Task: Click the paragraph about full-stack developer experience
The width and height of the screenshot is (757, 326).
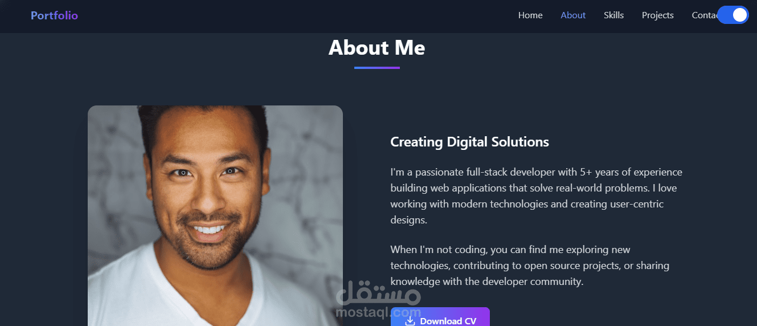Action: click(536, 195)
